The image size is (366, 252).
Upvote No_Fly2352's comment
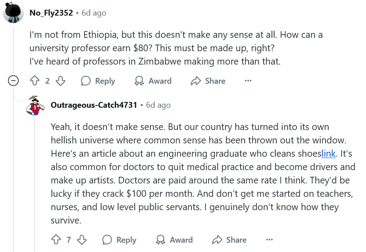click(x=35, y=81)
